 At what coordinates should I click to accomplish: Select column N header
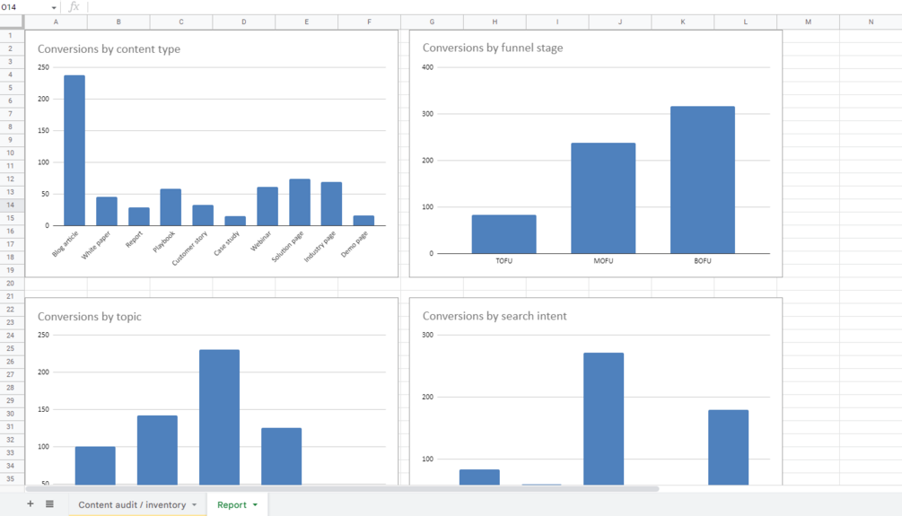pos(871,22)
